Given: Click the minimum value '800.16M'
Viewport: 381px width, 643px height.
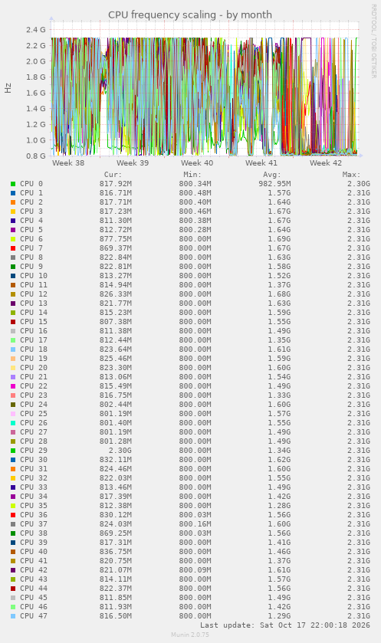Looking at the screenshot, I should pyautogui.click(x=195, y=524).
